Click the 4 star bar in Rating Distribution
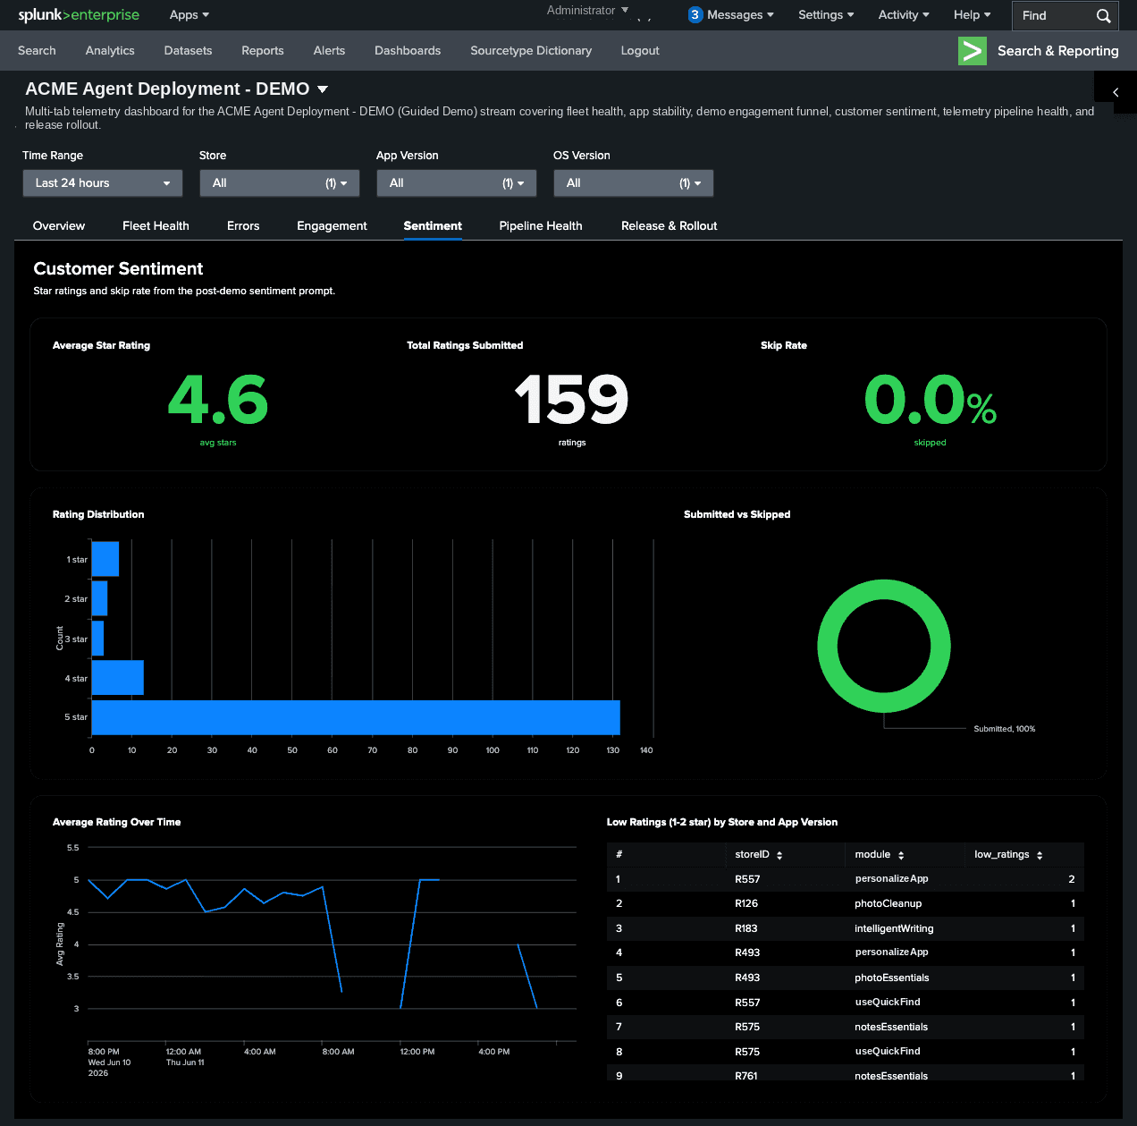This screenshot has height=1126, width=1137. pos(118,678)
